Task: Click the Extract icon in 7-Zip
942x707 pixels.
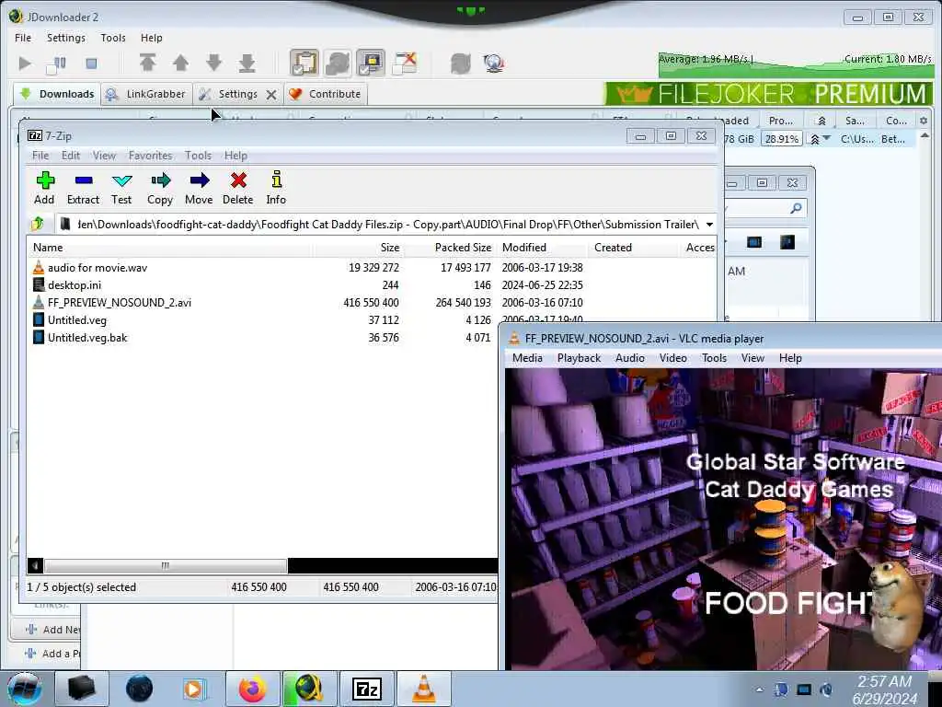Action: 83,188
